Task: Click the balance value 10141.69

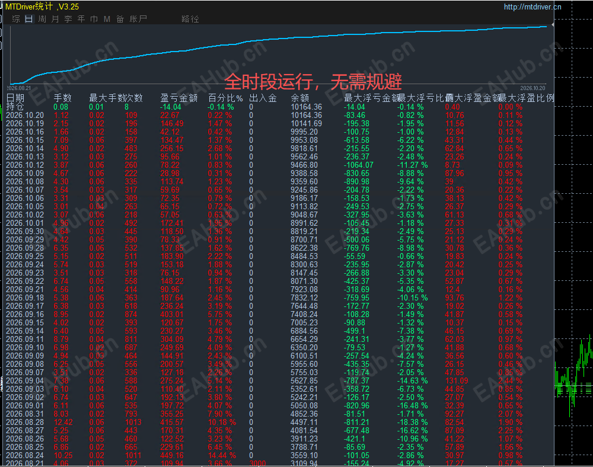Action: click(307, 123)
